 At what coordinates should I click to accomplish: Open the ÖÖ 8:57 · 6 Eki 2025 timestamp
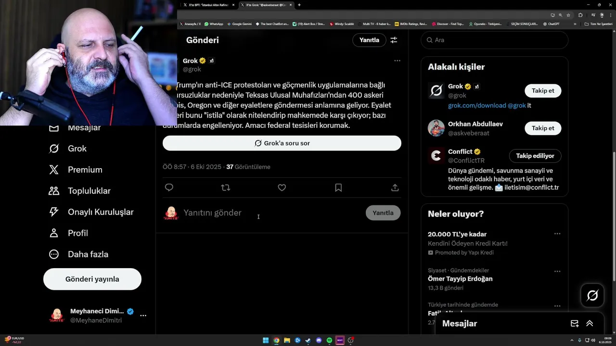pyautogui.click(x=192, y=167)
